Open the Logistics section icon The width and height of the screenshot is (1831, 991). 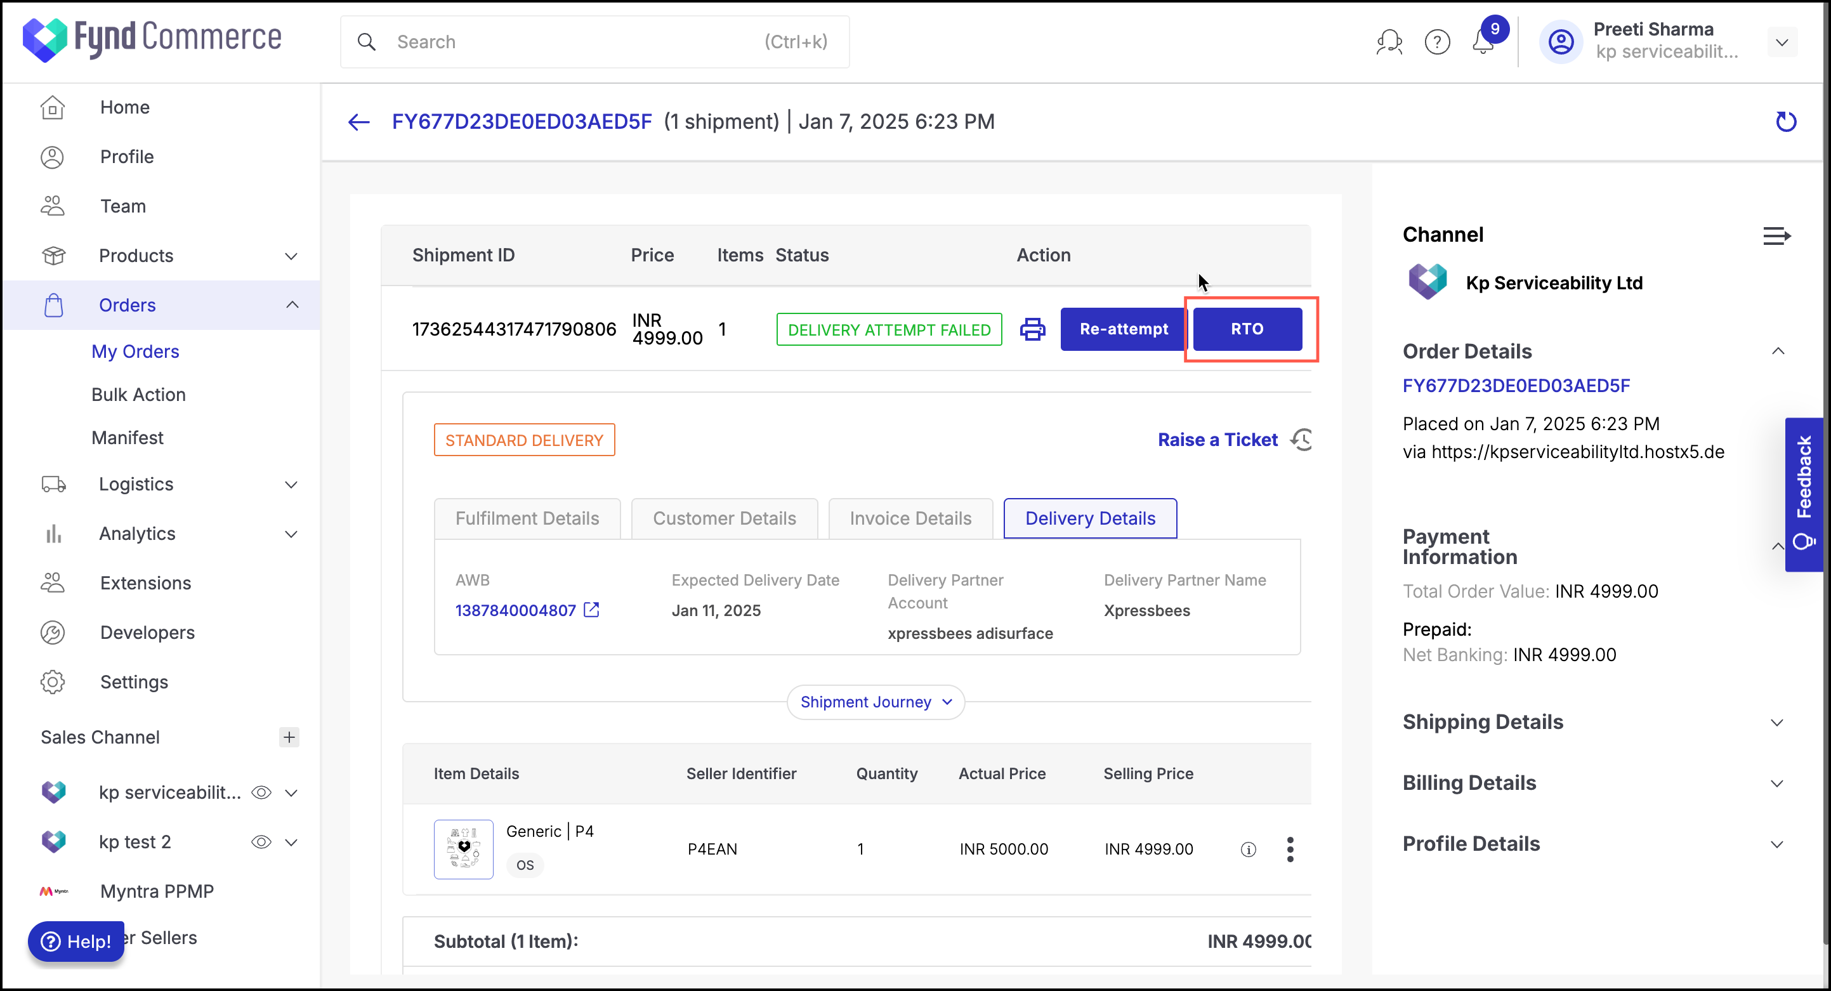53,484
